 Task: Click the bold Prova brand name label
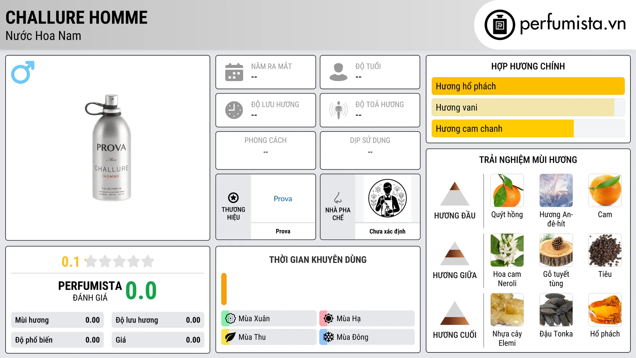(283, 231)
